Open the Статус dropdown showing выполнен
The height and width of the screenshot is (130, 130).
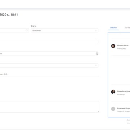65,30
